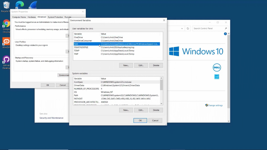This screenshot has height=150, width=267.
Task: Click in the Search Control Panel field
Action: 208,28
